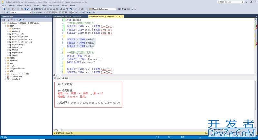Select the XEvent profiler node
This screenshot has width=258, height=140.
coord(15,79)
